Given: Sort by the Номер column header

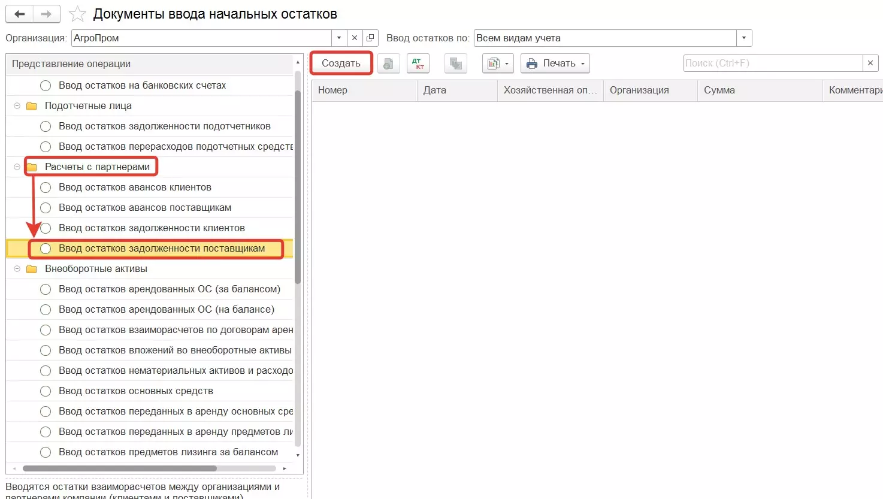Looking at the screenshot, I should pos(364,90).
